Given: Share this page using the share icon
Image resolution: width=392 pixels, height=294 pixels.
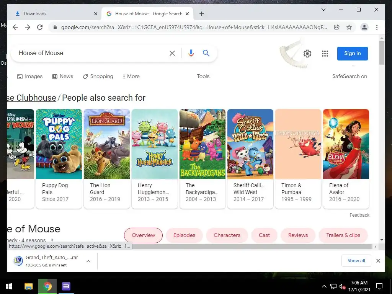Looking at the screenshot, I should pyautogui.click(x=337, y=27).
